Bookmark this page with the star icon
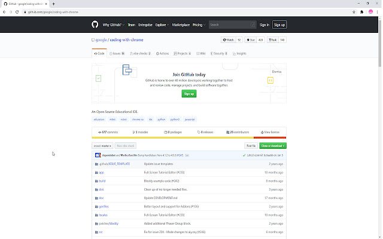This screenshot has height=239, width=383. point(354,11)
